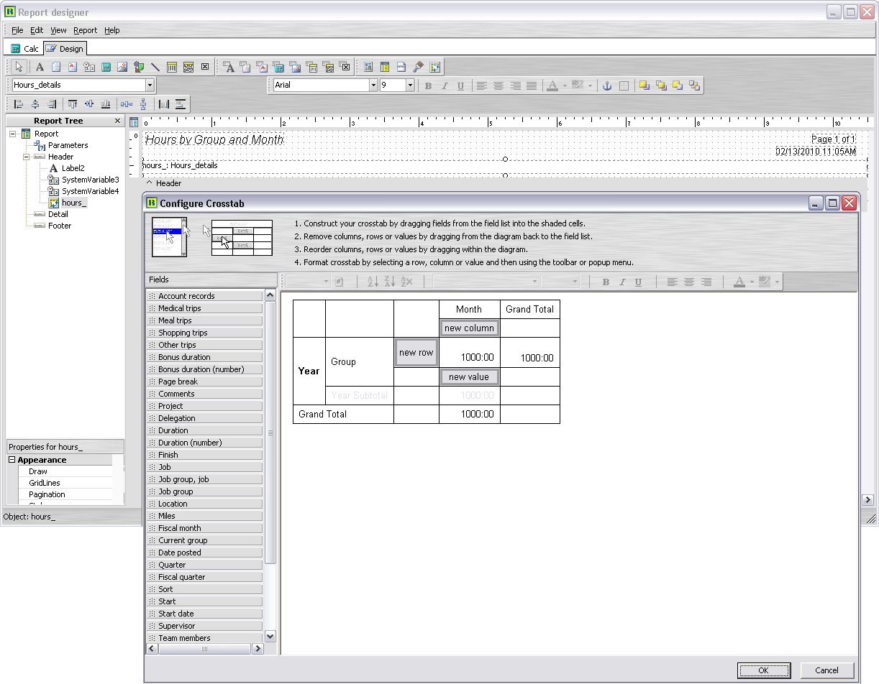Open the Edit menu

(37, 30)
